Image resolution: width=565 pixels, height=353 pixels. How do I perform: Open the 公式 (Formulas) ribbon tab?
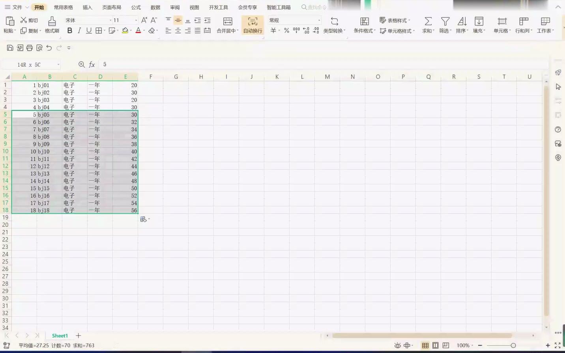click(x=136, y=7)
